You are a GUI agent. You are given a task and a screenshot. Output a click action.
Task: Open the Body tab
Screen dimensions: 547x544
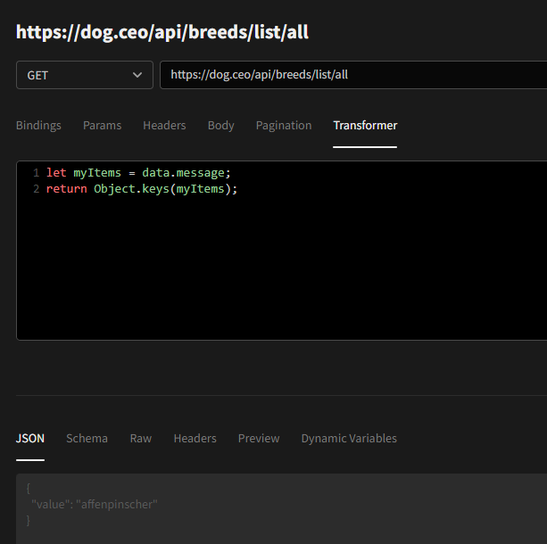[220, 125]
